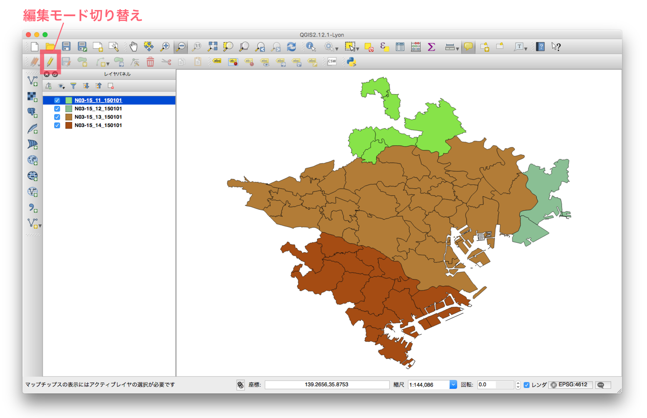Hide the N03-15_14_150101 layer checkbox
Image resolution: width=647 pixels, height=418 pixels.
click(57, 125)
